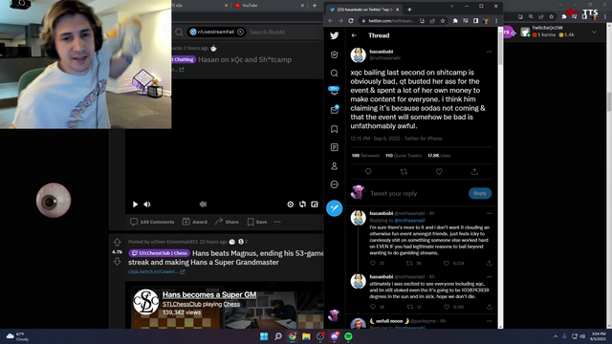
Task: View the 110 Quote Tweets list
Action: coord(404,156)
